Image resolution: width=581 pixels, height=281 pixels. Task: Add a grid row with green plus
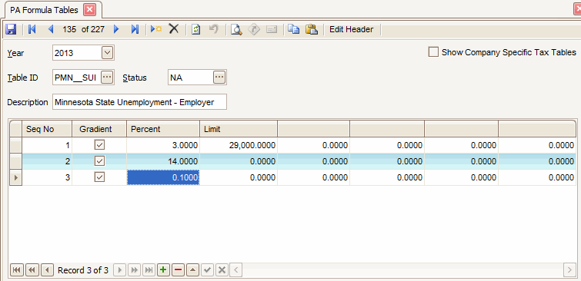[x=163, y=270]
